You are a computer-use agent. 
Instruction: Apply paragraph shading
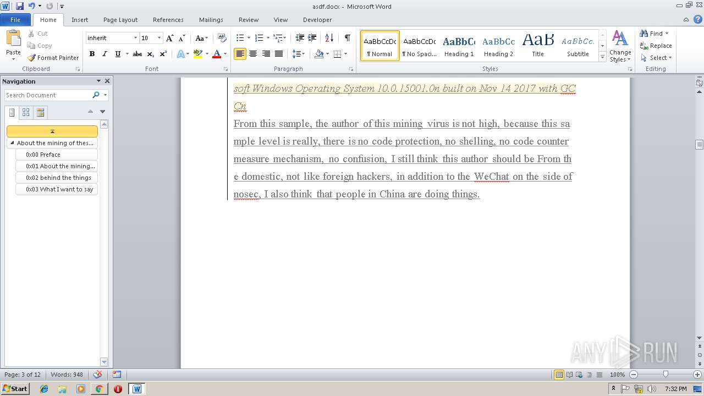(x=319, y=54)
